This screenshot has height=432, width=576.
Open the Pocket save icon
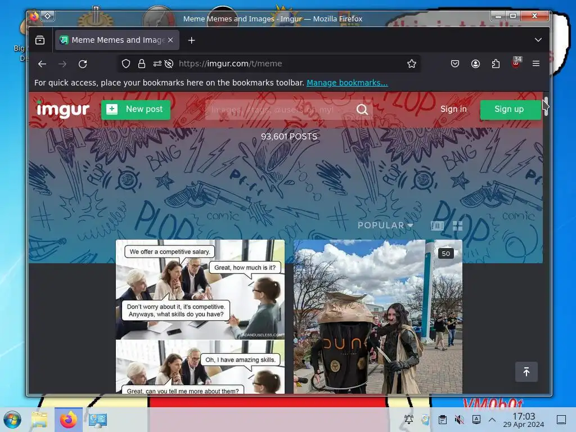tap(454, 64)
